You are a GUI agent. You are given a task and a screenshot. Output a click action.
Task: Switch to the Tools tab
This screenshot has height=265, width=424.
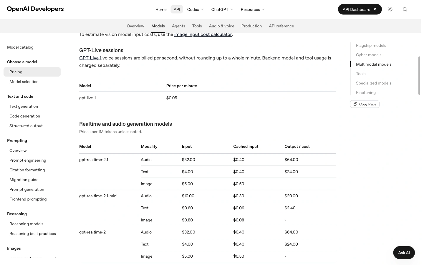pyautogui.click(x=197, y=26)
